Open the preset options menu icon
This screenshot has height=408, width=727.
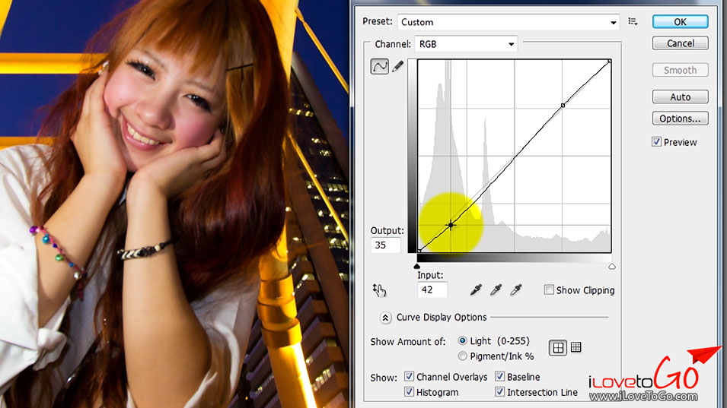coord(633,21)
